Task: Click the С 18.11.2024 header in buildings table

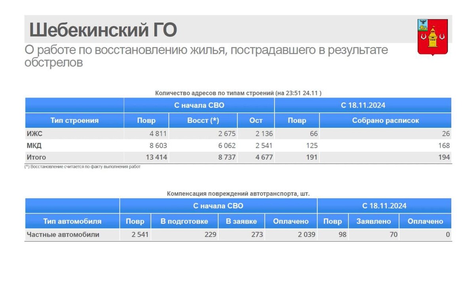Action: point(363,105)
